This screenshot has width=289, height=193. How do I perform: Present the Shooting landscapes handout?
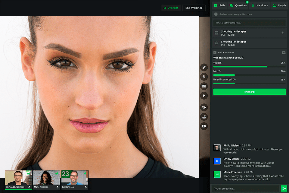click(x=249, y=43)
